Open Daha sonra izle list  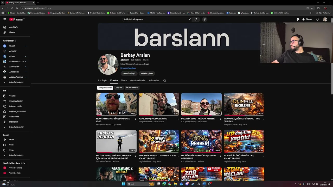click(x=15, y=106)
